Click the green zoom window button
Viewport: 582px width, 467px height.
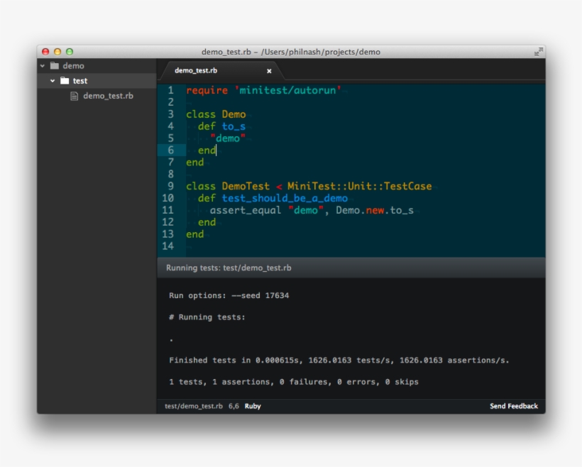pos(70,52)
